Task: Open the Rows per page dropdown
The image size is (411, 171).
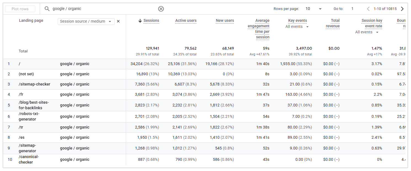Action: pyautogui.click(x=314, y=9)
